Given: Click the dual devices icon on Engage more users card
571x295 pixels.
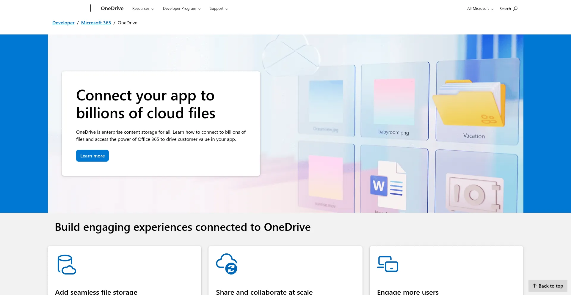Looking at the screenshot, I should 388,264.
